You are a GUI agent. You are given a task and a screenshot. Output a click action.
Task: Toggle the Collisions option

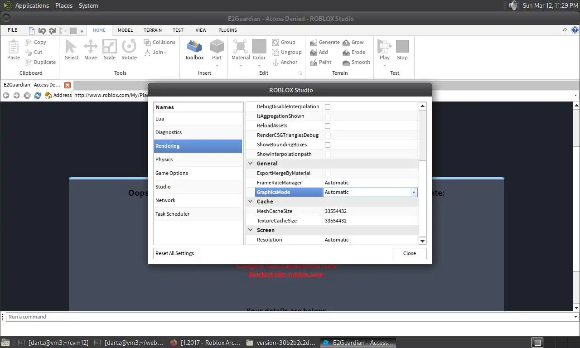pos(159,42)
